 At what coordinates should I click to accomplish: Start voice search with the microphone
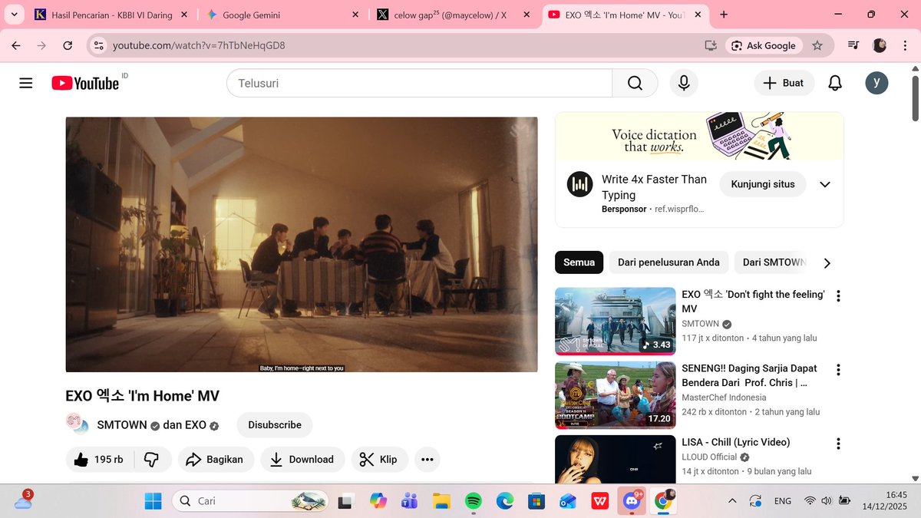[683, 83]
